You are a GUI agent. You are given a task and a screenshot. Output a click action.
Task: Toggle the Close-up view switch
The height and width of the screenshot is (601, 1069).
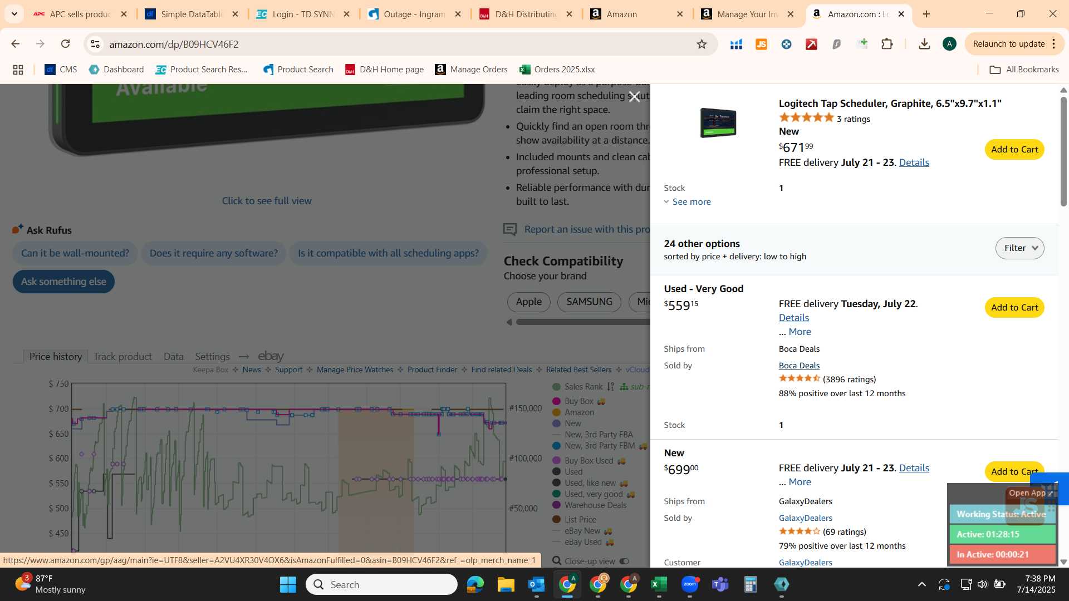pos(624,561)
